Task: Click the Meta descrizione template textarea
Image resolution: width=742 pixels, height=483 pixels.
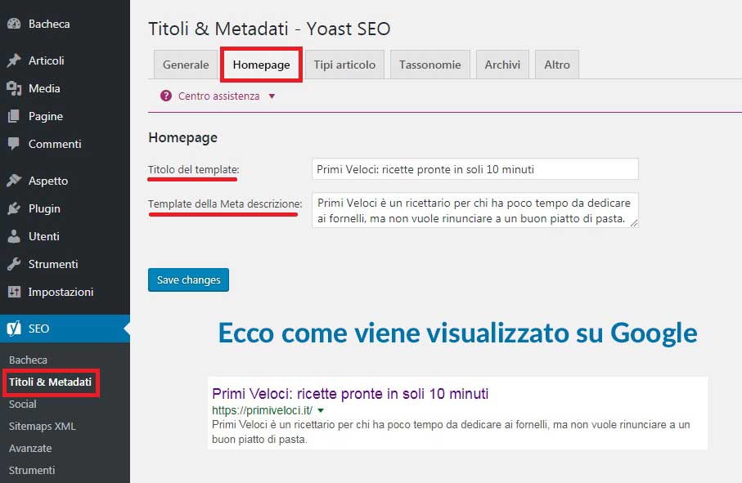Action: (475, 210)
